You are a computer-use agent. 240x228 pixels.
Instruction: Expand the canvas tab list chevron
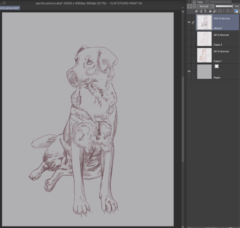point(183,8)
